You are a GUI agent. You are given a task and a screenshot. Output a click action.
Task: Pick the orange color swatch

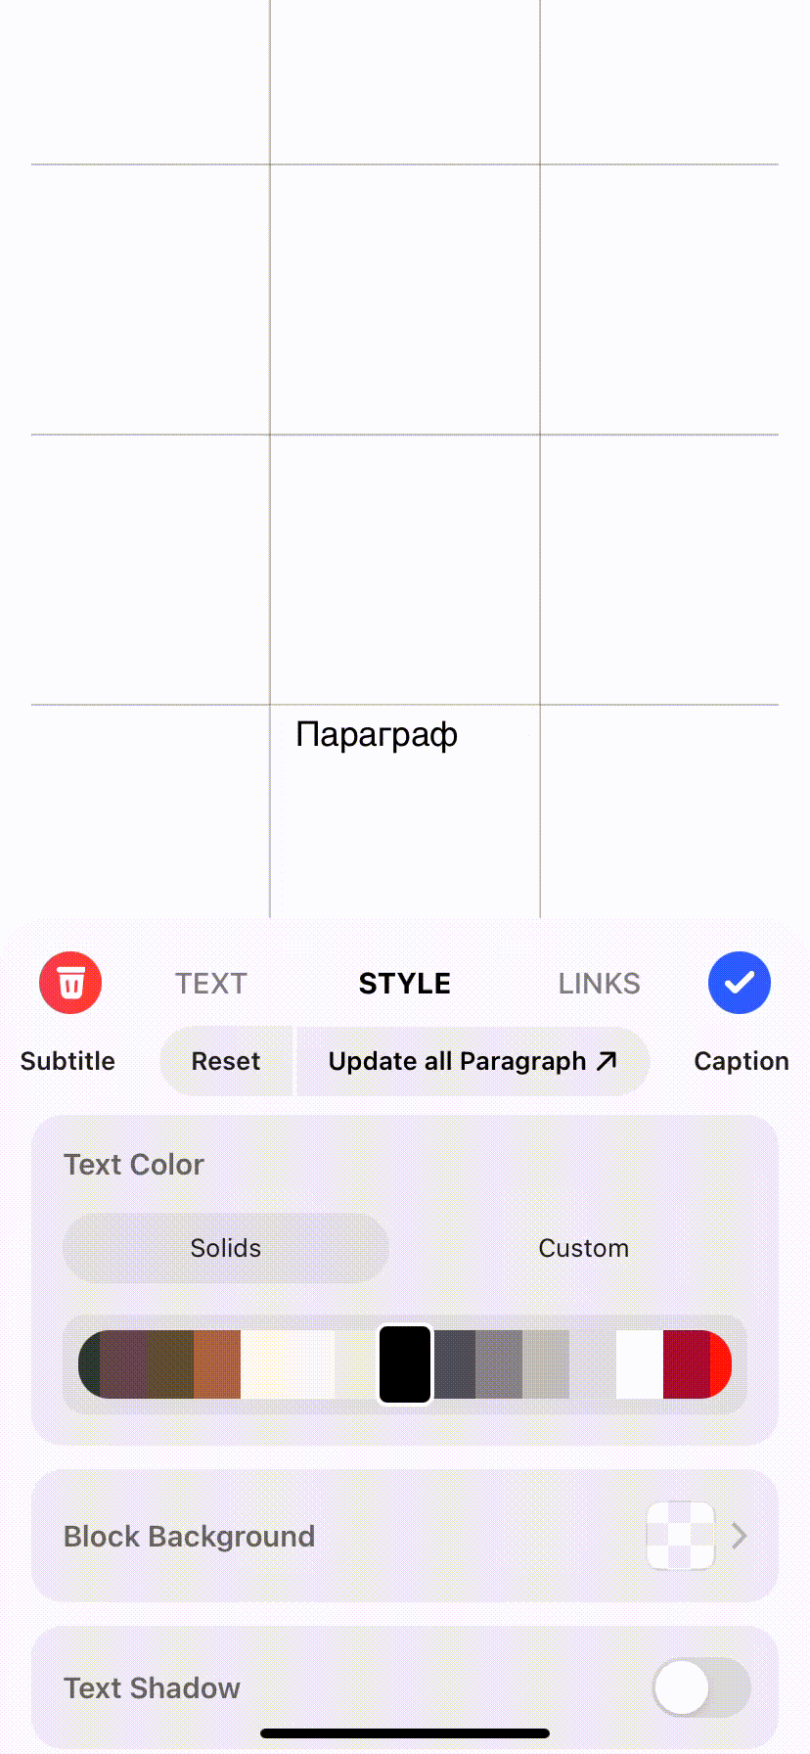point(217,1364)
